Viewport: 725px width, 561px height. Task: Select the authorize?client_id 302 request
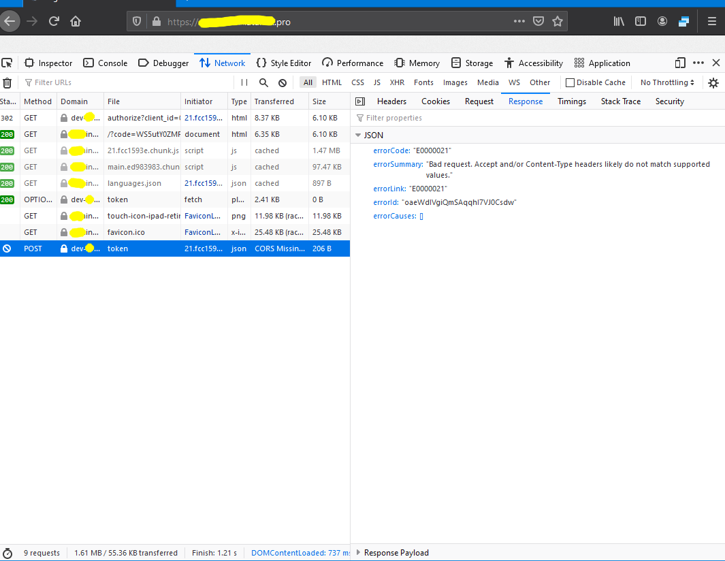175,118
